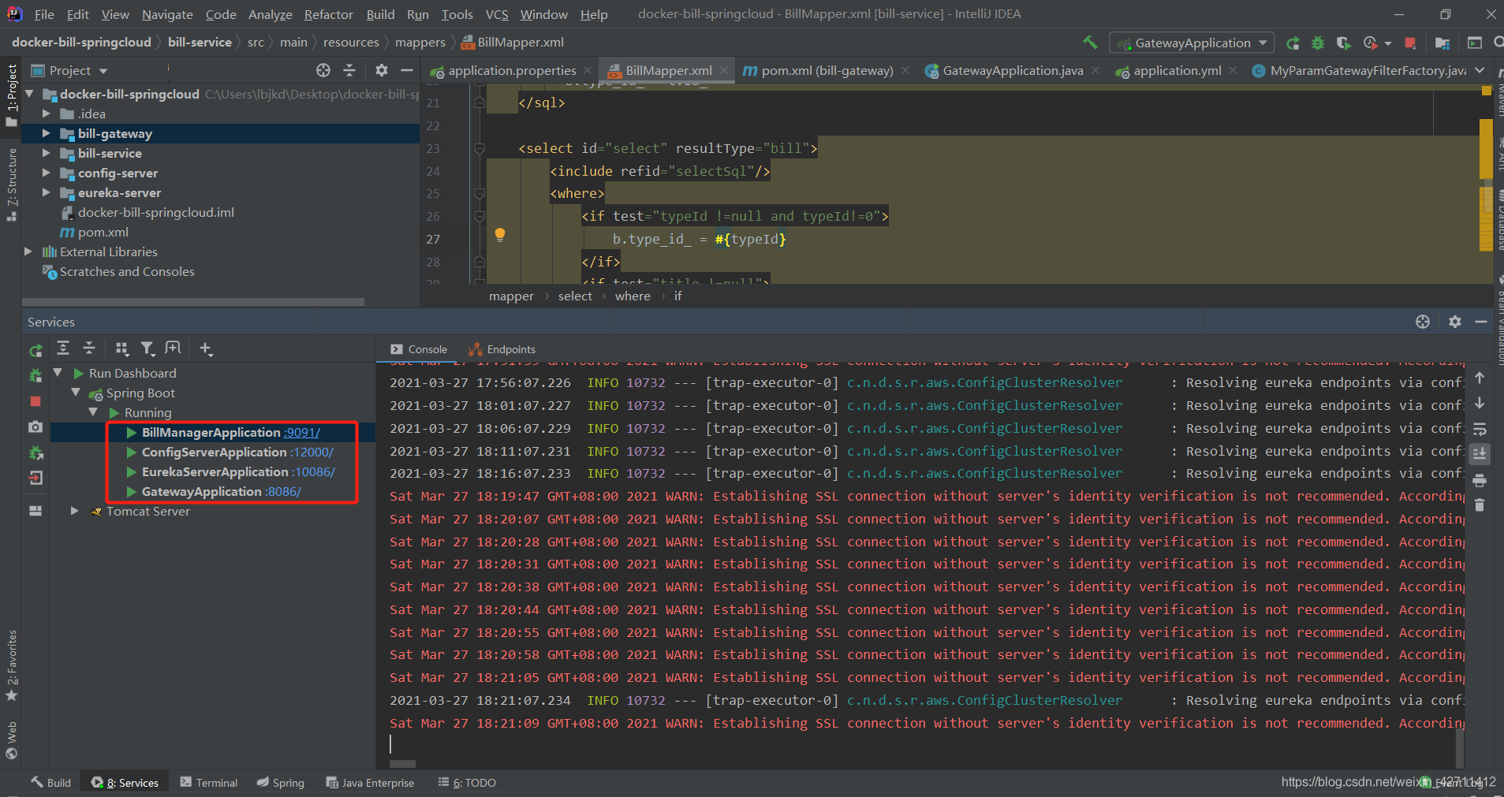This screenshot has width=1504, height=797.
Task: Click the down arrow beside the console
Action: pyautogui.click(x=1480, y=403)
